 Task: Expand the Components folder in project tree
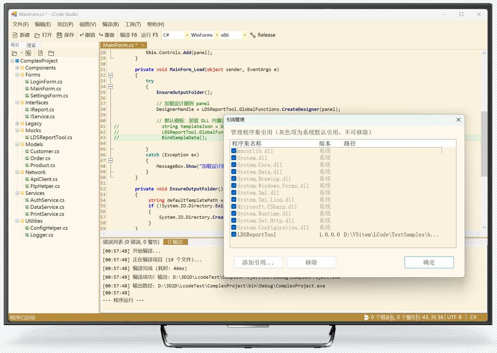point(17,68)
